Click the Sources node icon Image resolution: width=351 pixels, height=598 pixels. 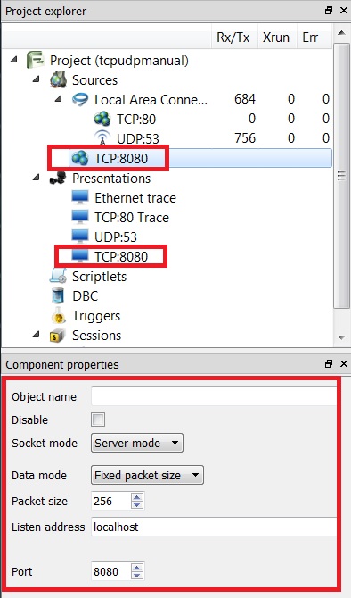point(58,79)
